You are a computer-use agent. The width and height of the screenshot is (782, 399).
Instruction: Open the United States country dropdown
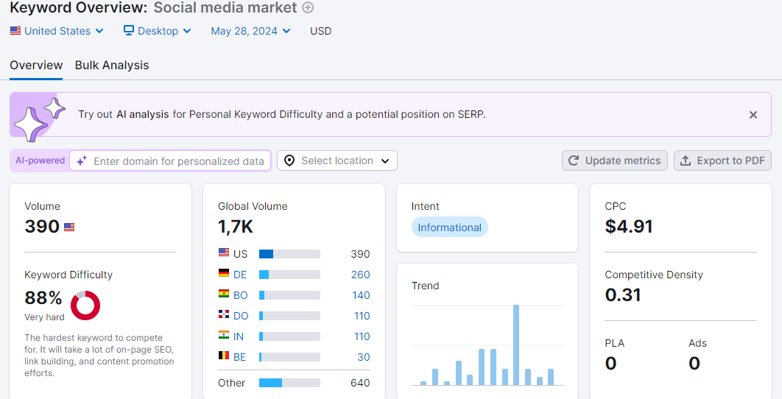(57, 31)
